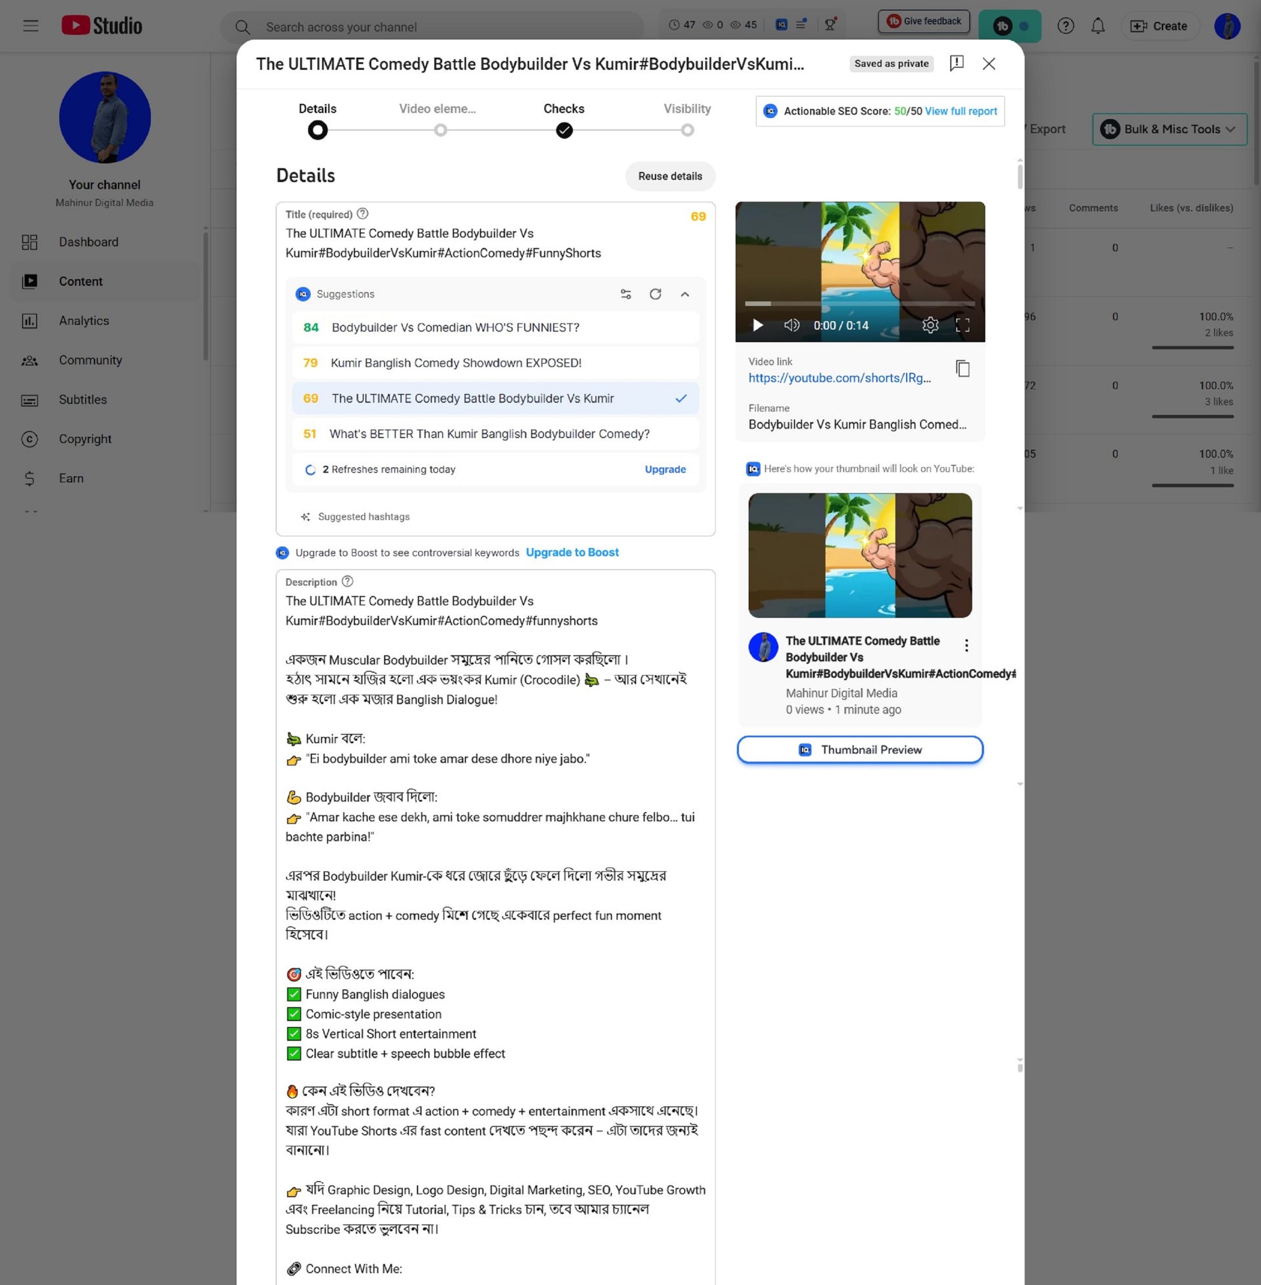Select suggestion 'Kumir Banglish Comedy Showdown EXPOSED!'
The image size is (1261, 1285).
(495, 363)
